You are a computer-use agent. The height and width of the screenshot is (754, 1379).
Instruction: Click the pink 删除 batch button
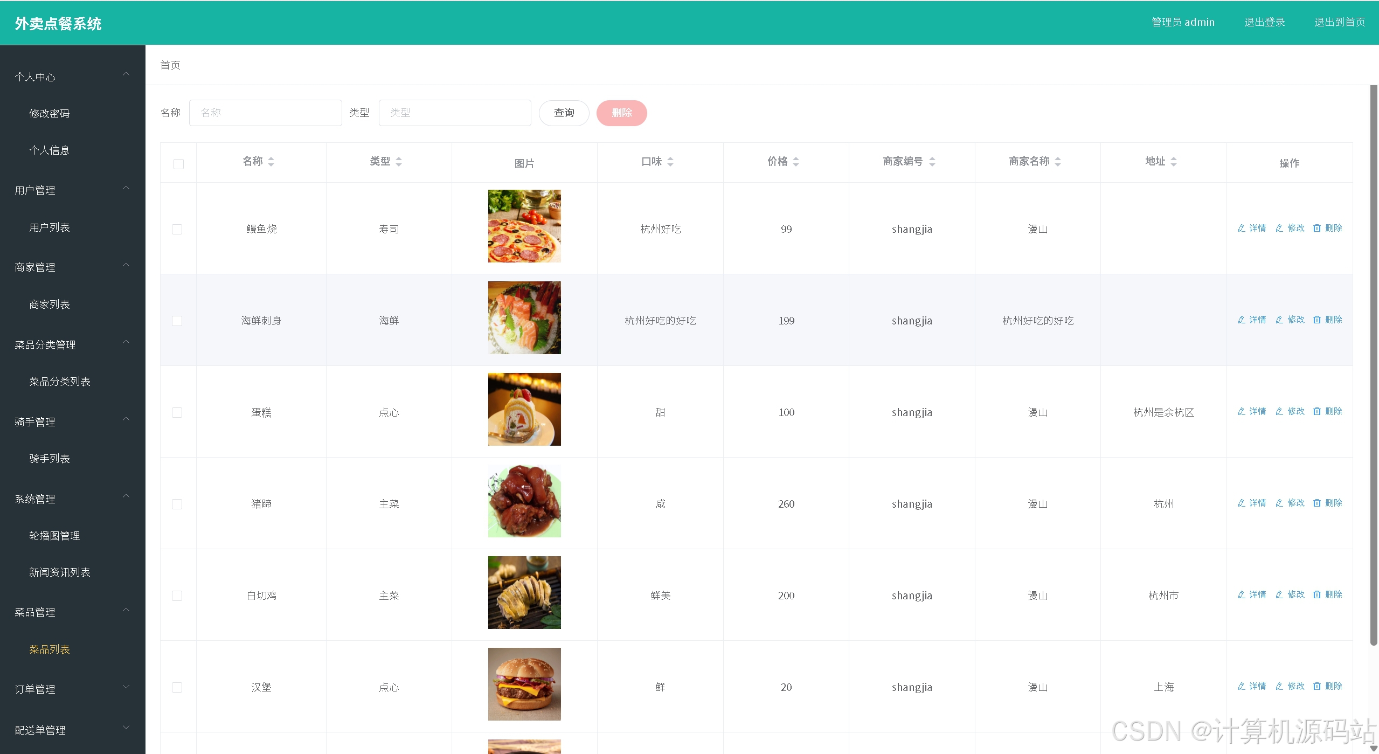point(621,113)
